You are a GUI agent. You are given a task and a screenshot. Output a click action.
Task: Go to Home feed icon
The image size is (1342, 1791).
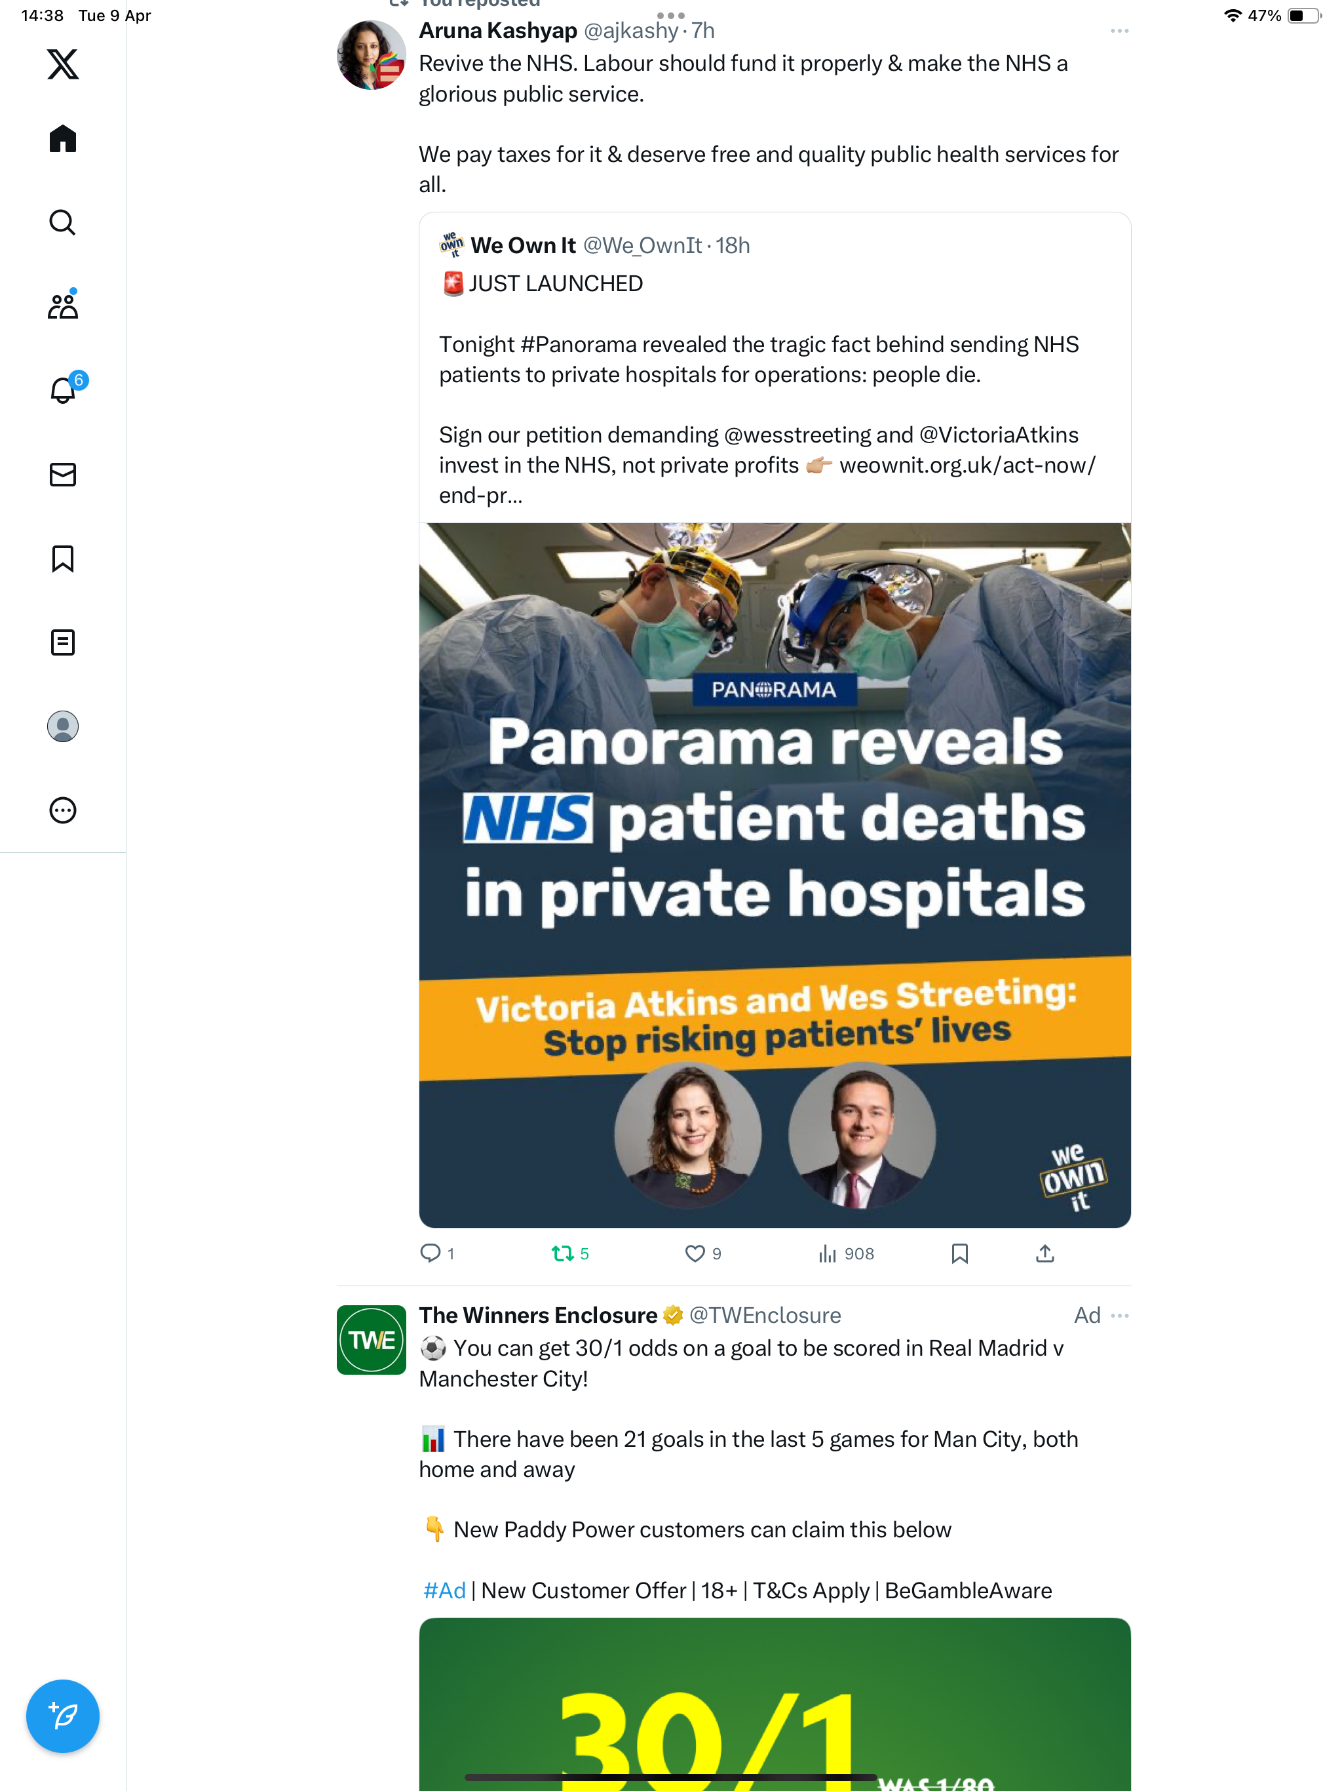click(62, 138)
